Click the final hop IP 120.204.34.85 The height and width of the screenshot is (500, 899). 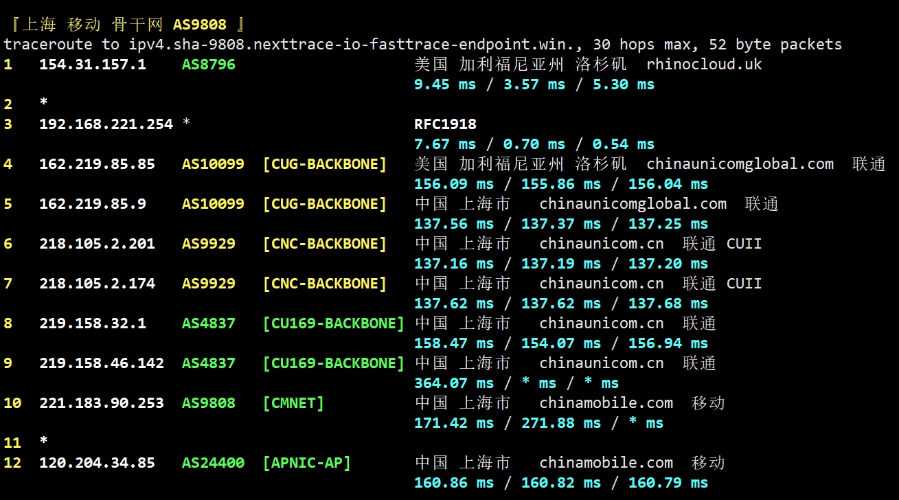click(97, 463)
